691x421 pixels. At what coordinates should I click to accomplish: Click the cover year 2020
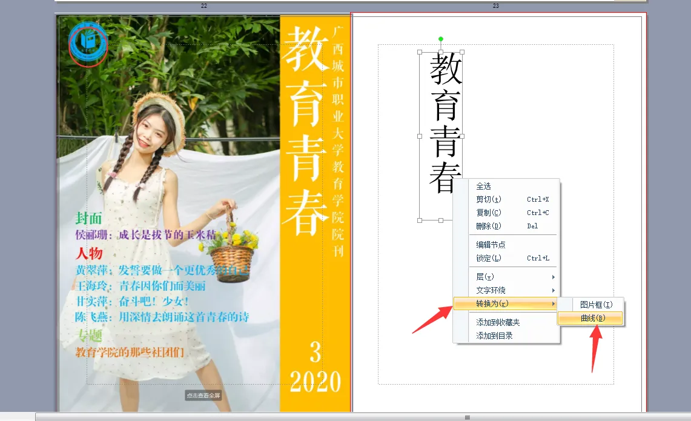(316, 382)
